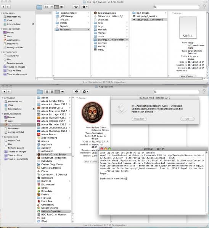Switch top Finder window to list view
This screenshot has height=228, width=209.
pos(51,7)
